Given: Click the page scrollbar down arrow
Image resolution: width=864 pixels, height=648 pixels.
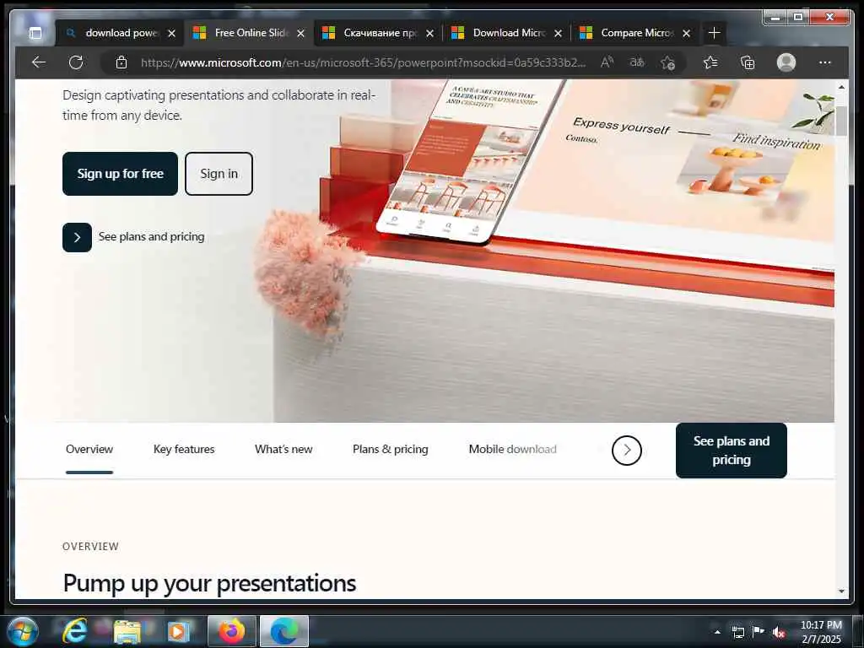Looking at the screenshot, I should click(841, 591).
